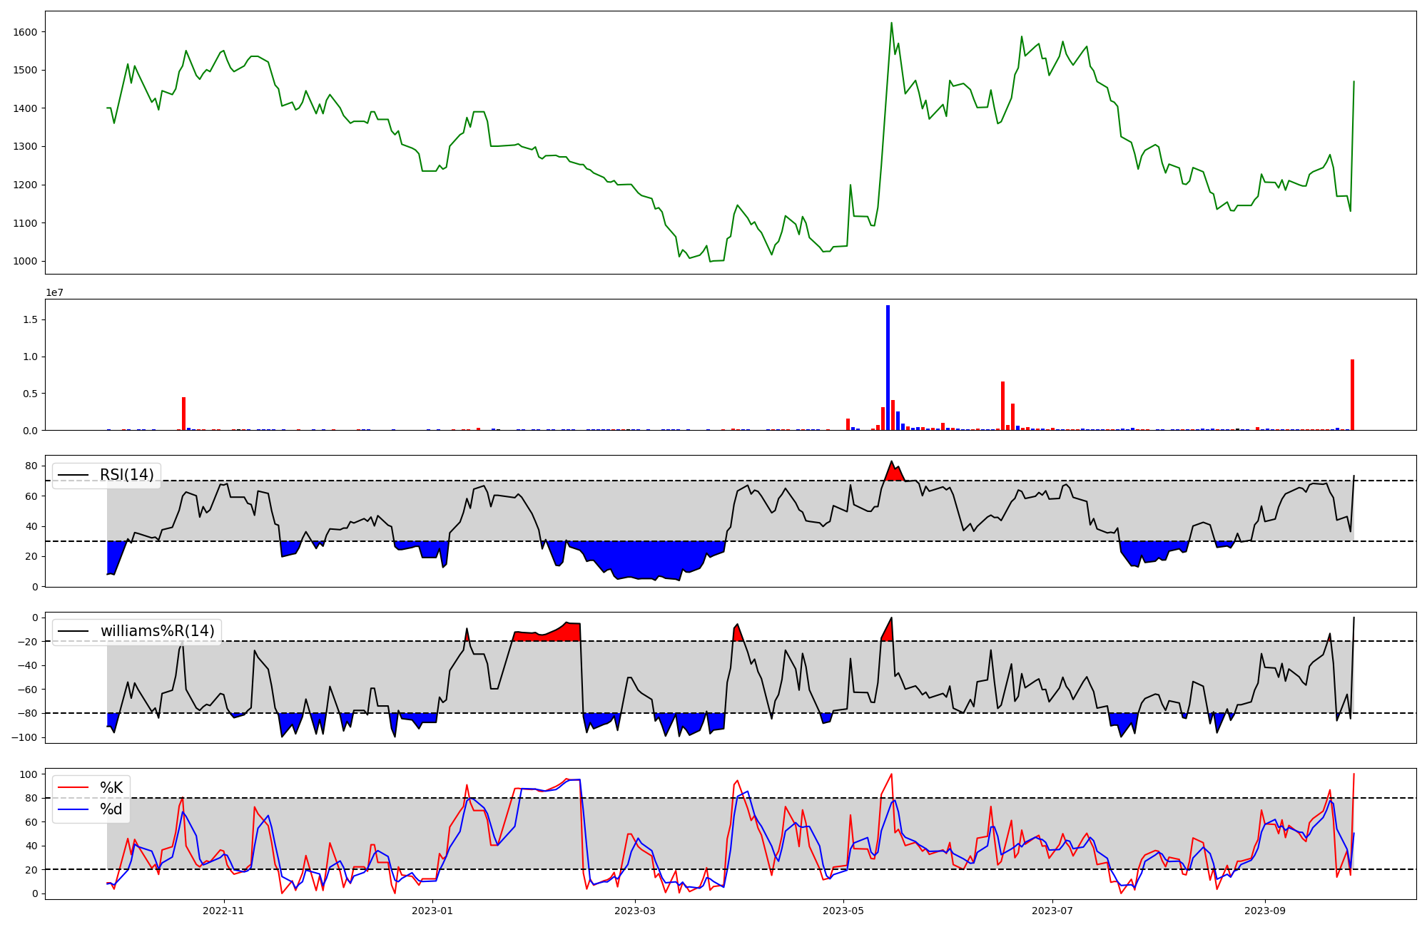
Task: Click the tallest blue volume bar
Action: pyautogui.click(x=888, y=367)
